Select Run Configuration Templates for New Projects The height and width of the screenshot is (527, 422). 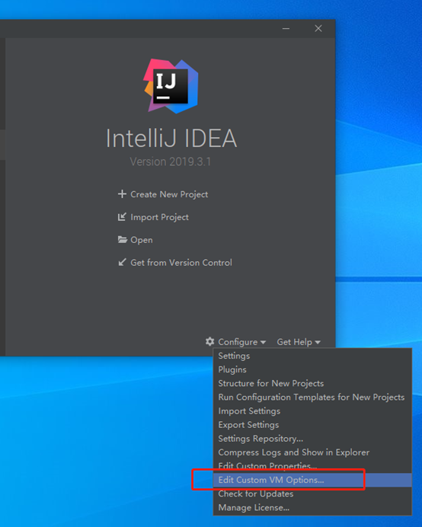tap(312, 397)
